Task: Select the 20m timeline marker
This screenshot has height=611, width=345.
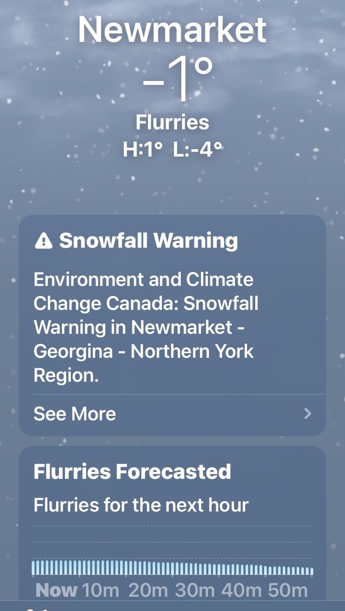Action: click(148, 590)
